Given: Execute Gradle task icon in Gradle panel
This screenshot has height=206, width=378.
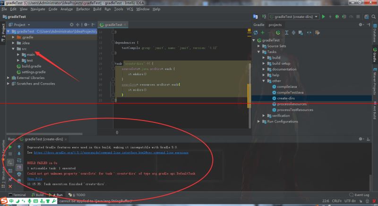Looking at the screenshot, I should coord(278,33).
